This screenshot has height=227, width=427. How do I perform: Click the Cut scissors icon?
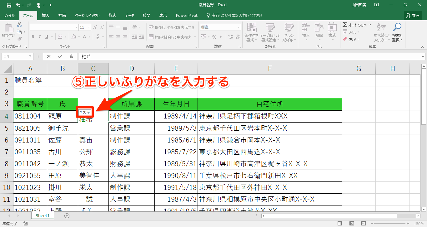tap(19, 25)
